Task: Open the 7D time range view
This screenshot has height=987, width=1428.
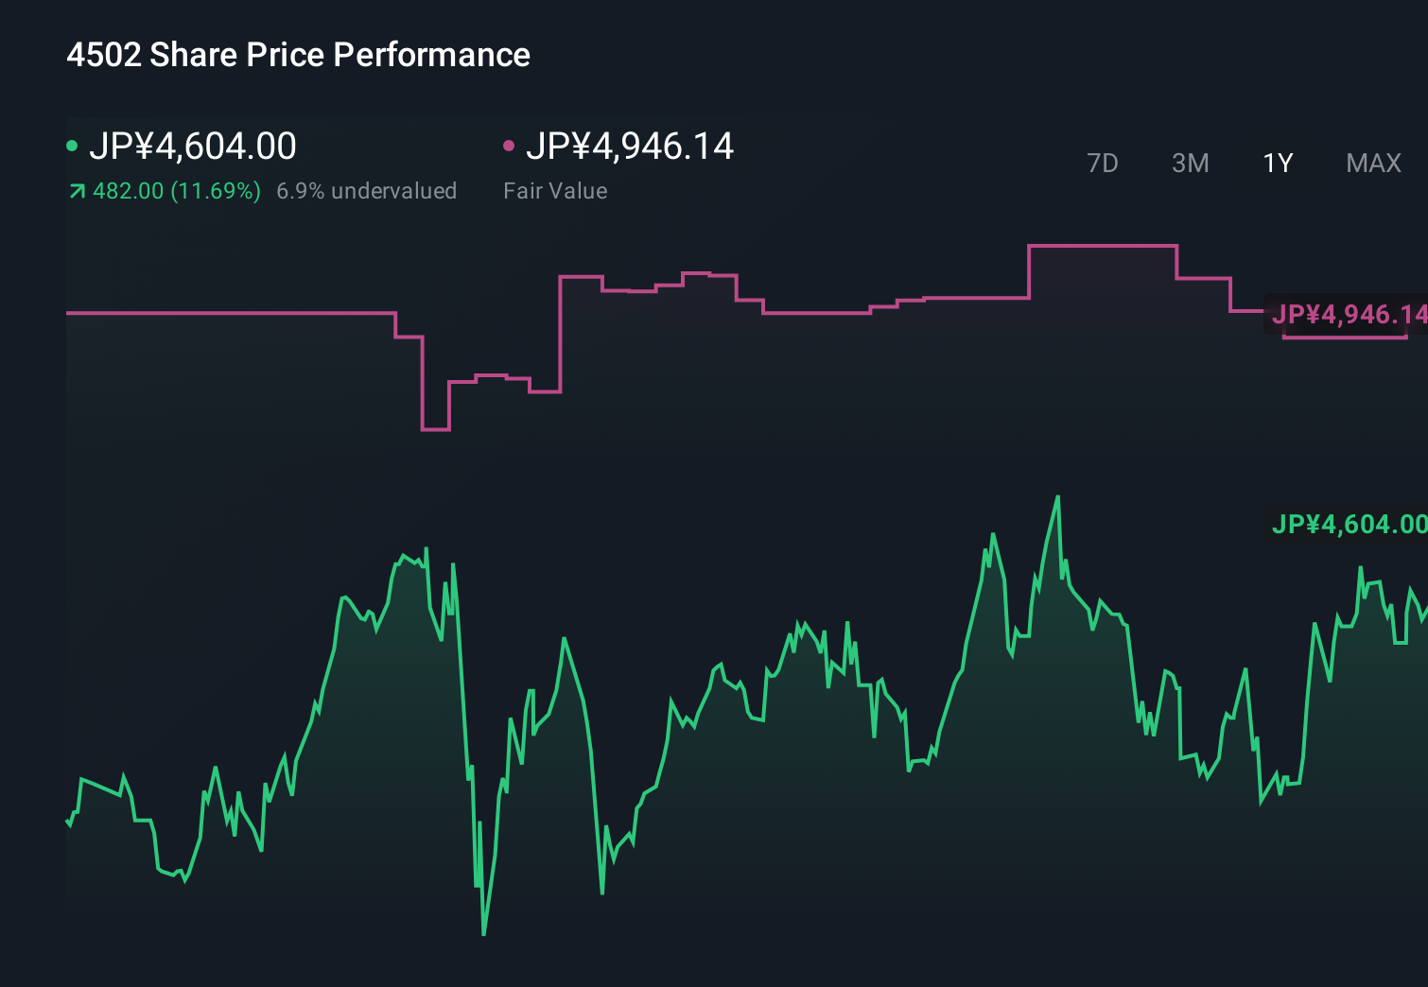Action: 1103,163
